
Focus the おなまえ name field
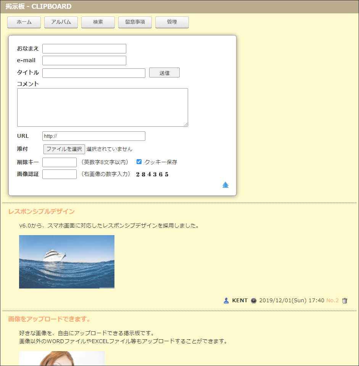(x=84, y=49)
